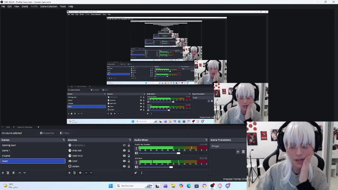This screenshot has width=338, height=190.
Task: Pop out the Audio Mixer dock
Action: coord(206,140)
